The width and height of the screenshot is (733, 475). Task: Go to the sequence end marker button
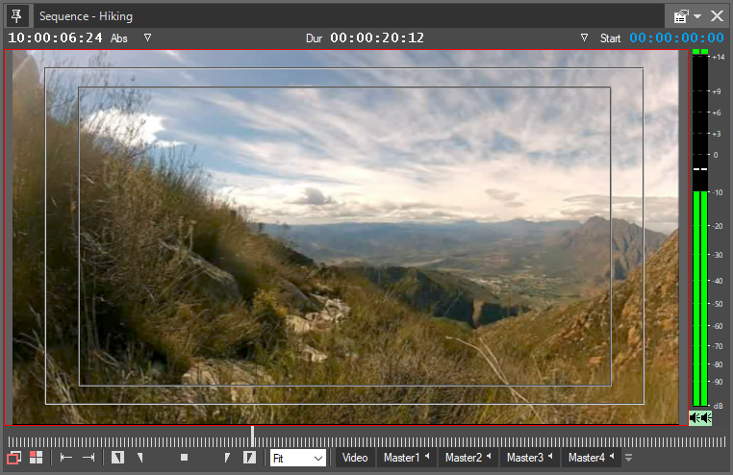[88, 459]
